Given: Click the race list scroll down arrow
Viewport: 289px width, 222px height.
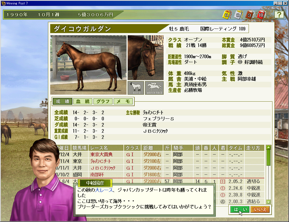Looking at the screenshot, I should point(269,202).
